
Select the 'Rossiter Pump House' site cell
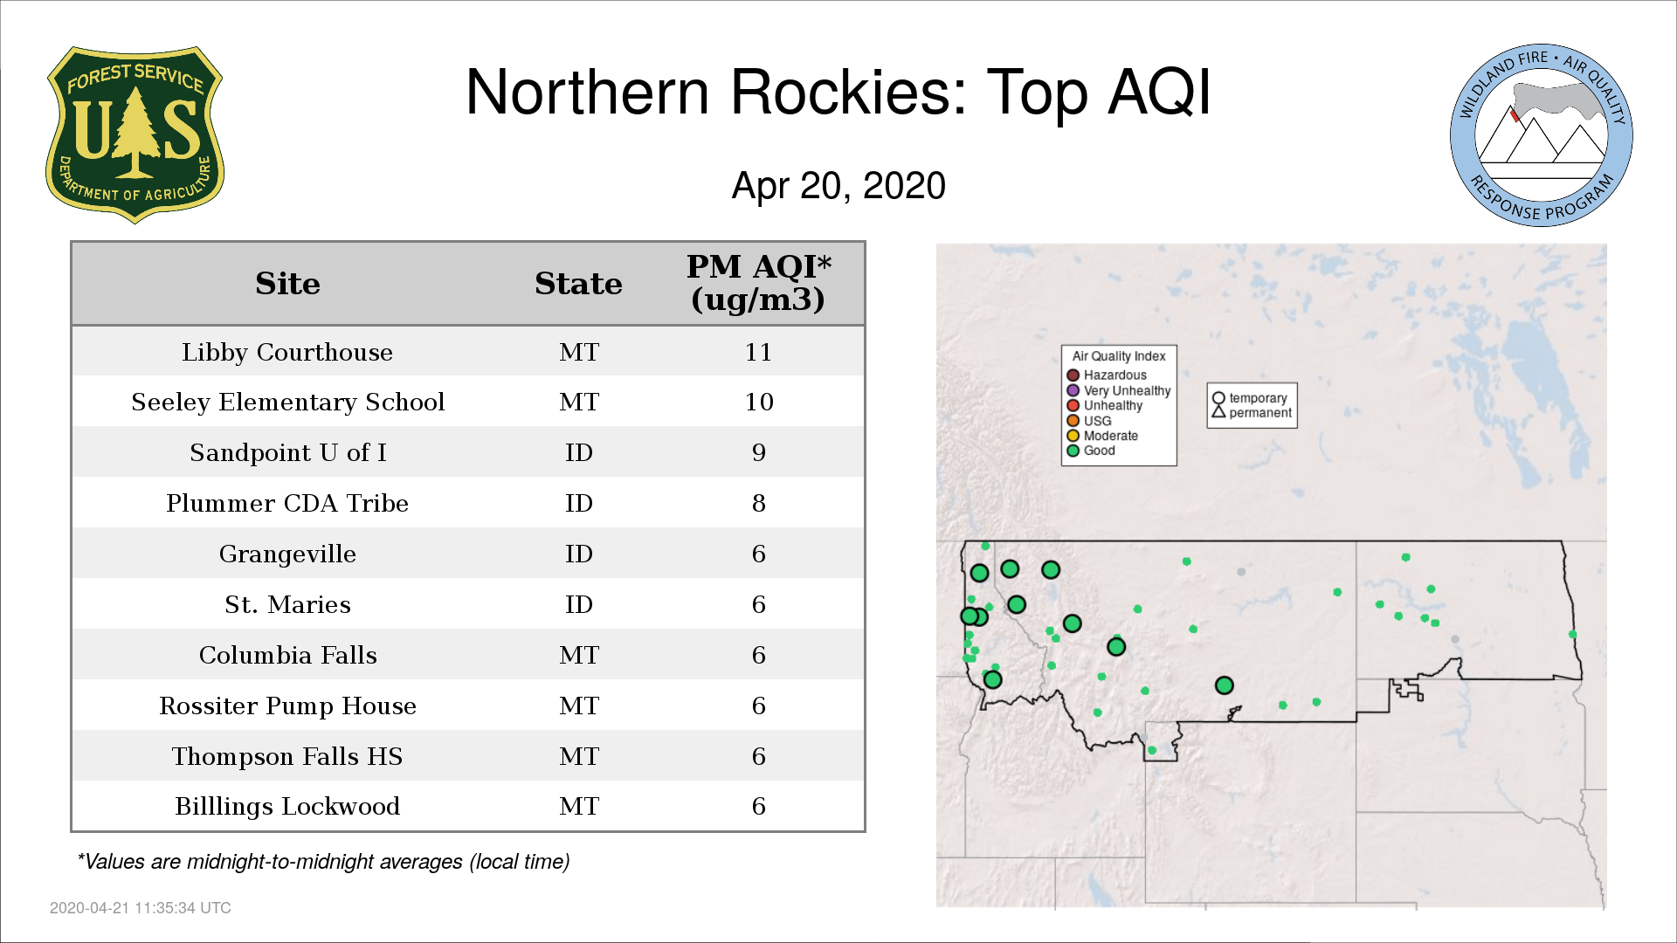pos(287,706)
